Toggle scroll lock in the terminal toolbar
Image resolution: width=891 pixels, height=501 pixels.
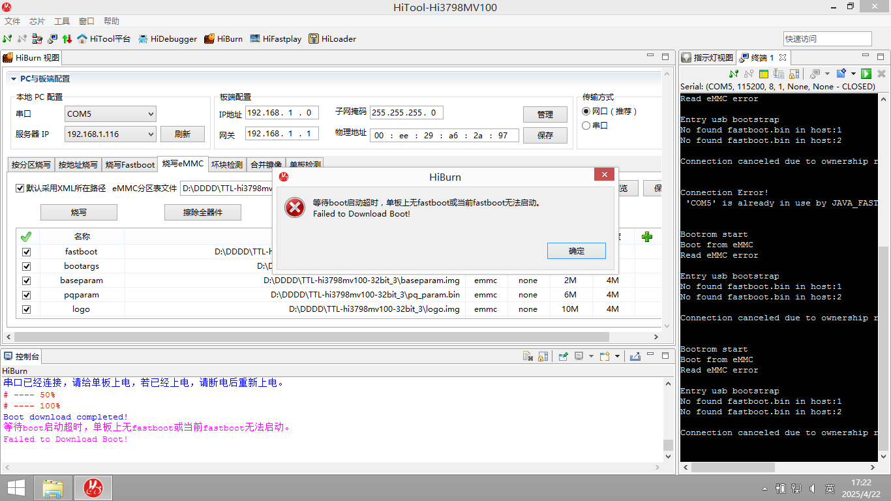coord(794,74)
